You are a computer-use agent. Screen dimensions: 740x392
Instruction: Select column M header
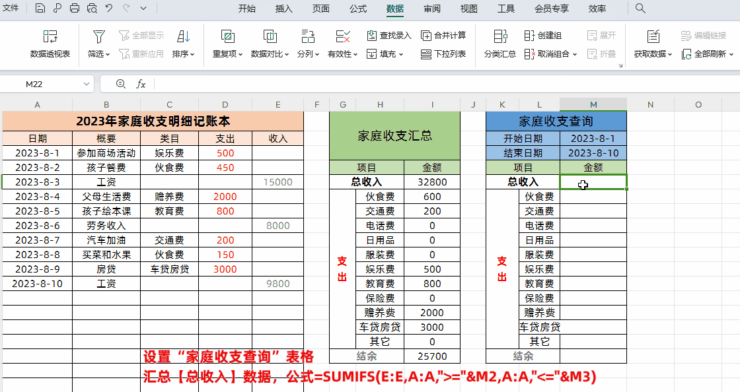[x=593, y=104]
